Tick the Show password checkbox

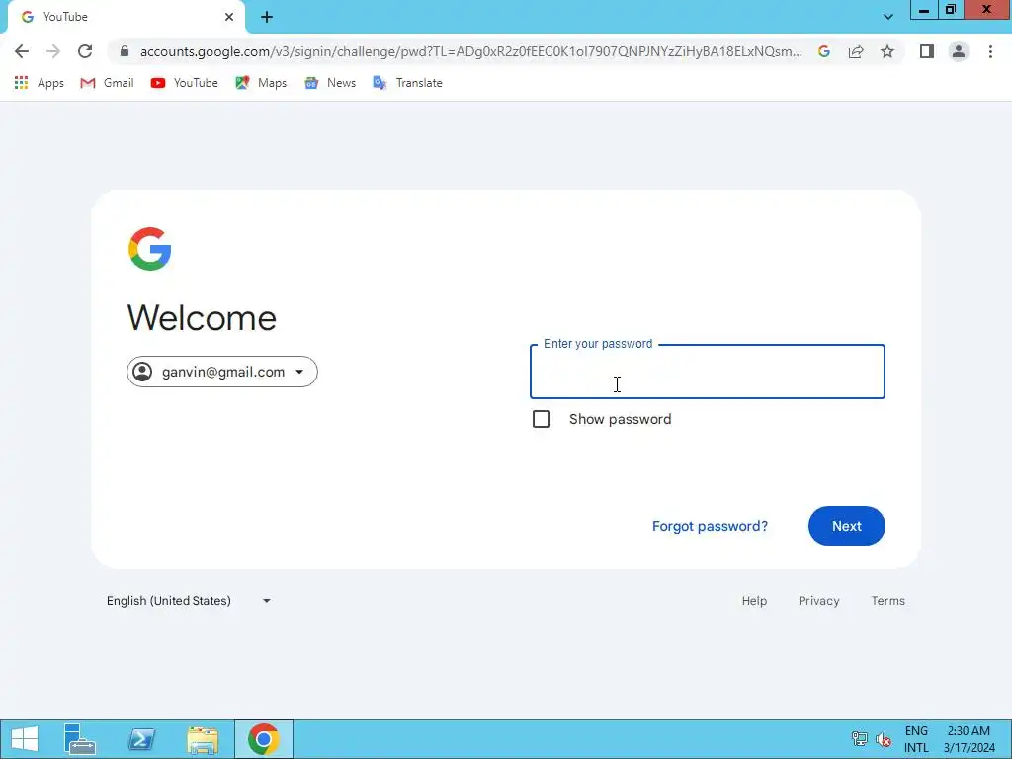(542, 419)
